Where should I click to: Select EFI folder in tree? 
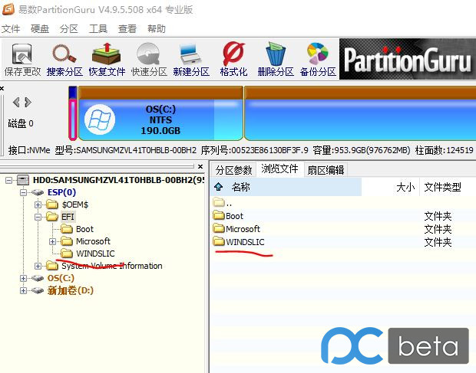[x=68, y=217]
